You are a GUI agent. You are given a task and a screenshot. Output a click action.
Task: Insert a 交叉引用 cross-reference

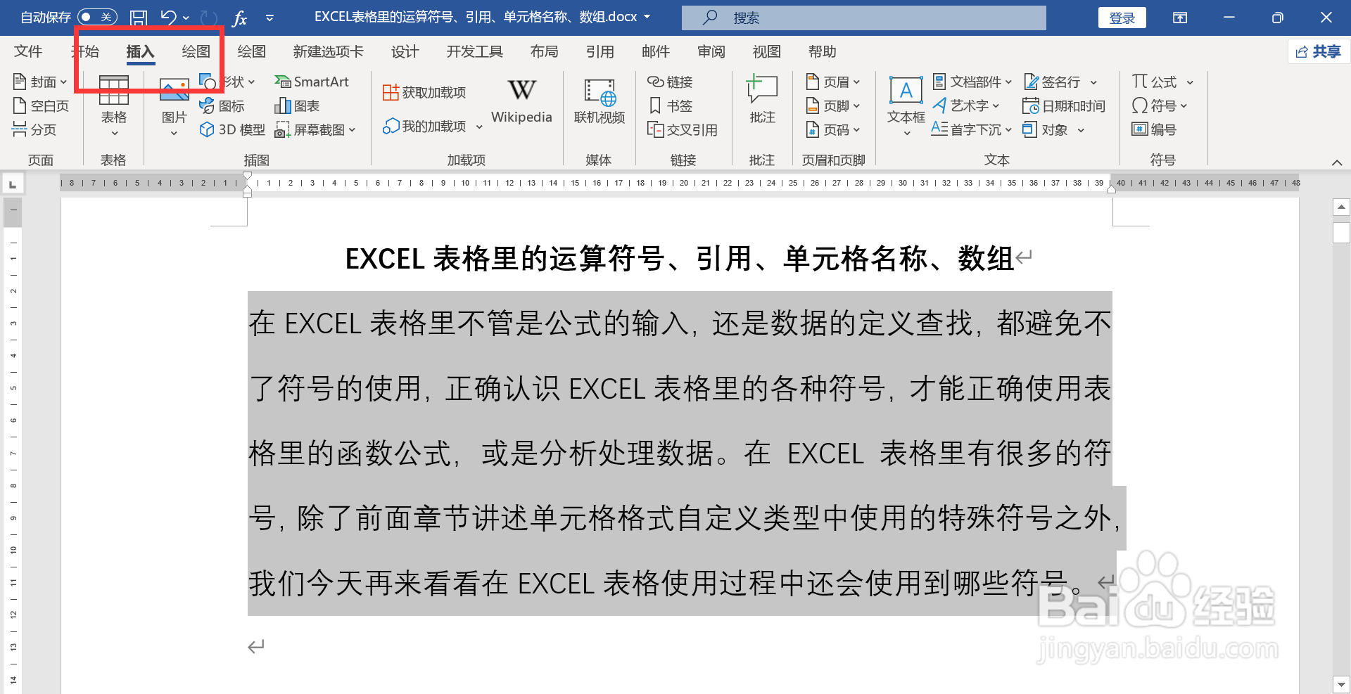coord(683,129)
